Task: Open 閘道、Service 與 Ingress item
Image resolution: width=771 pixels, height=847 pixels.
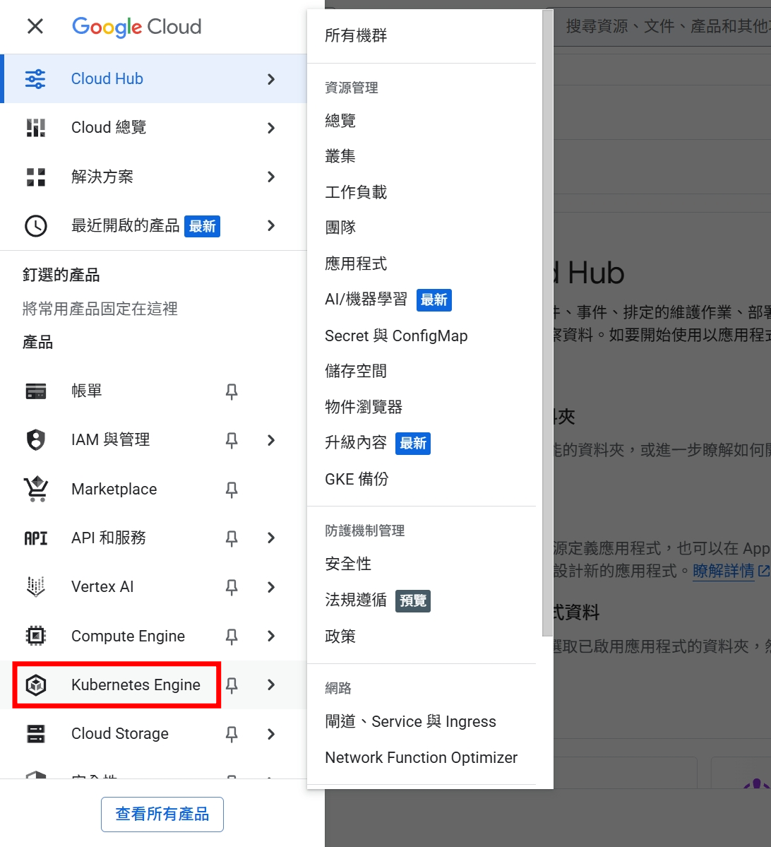Action: 410,722
